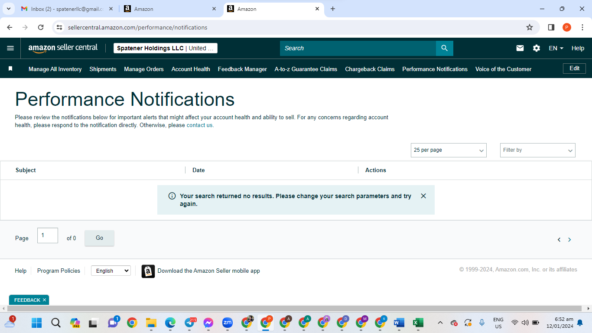Image resolution: width=592 pixels, height=333 pixels.
Task: Open Microsoft Word from the taskbar
Action: 399,323
